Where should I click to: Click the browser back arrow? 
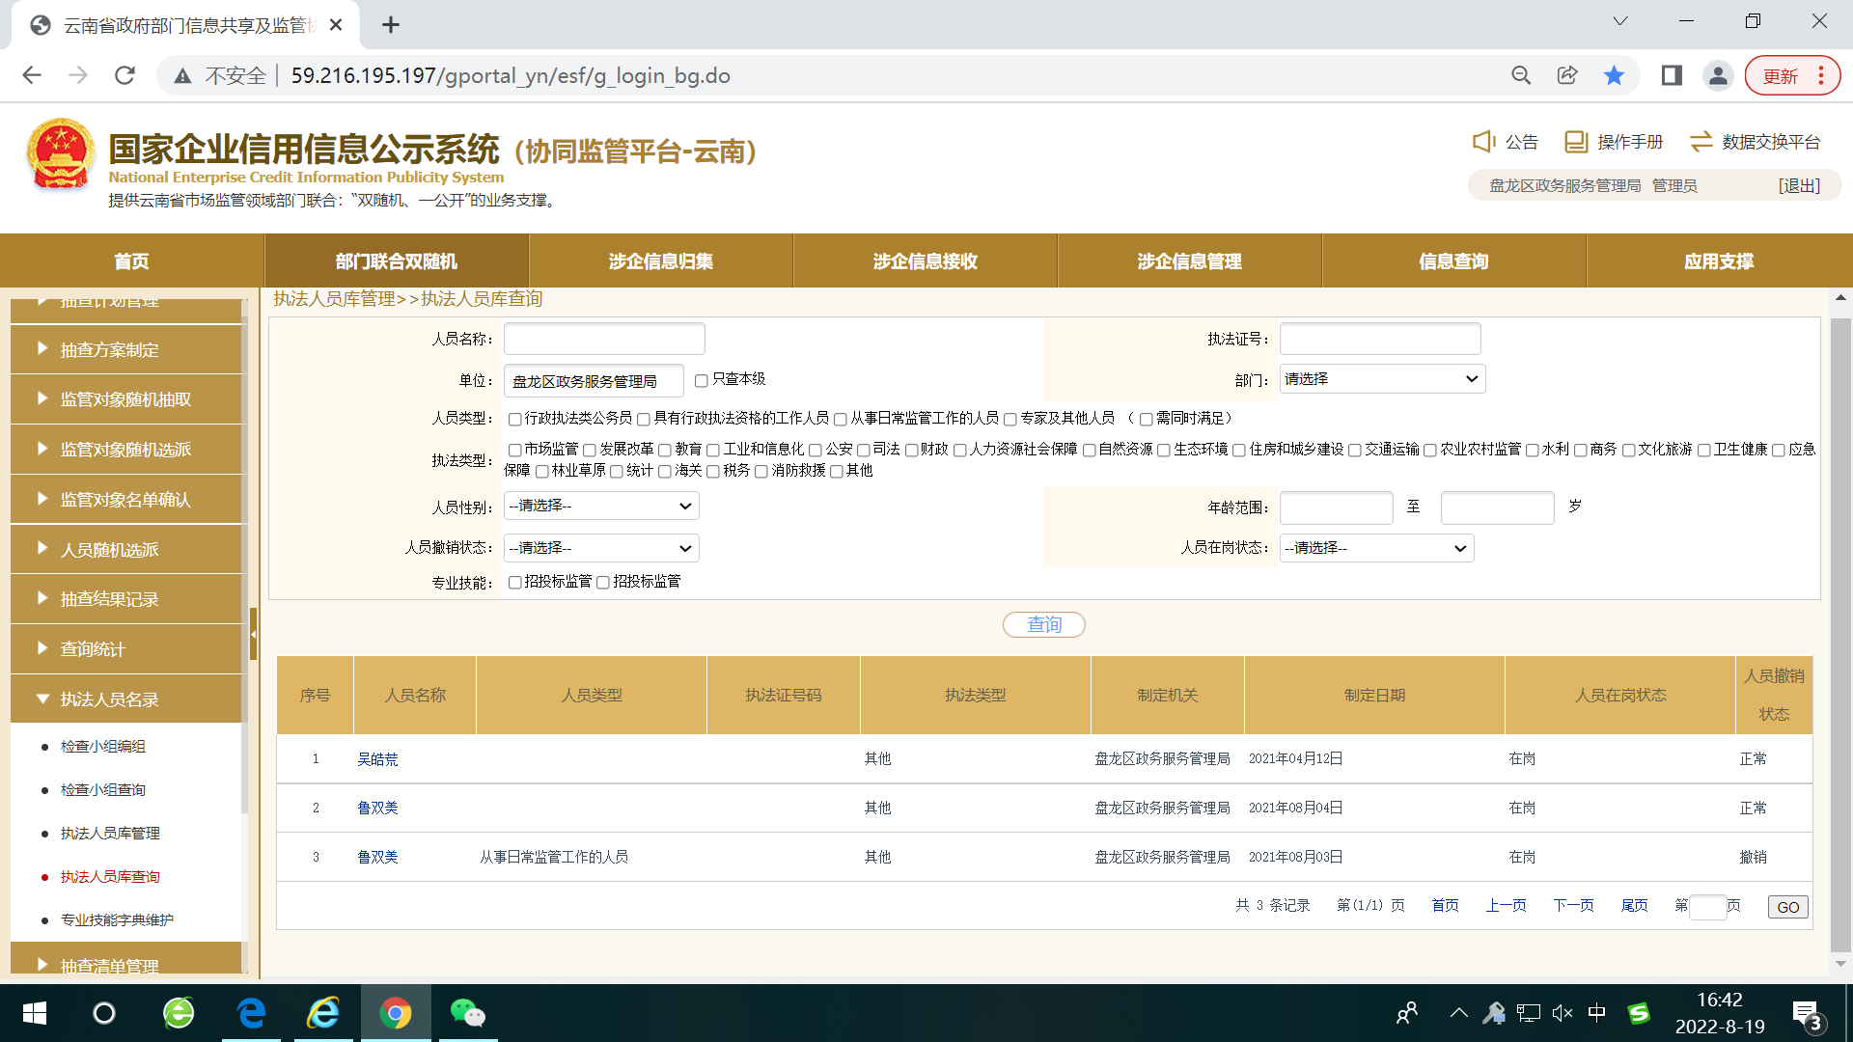coord(32,75)
